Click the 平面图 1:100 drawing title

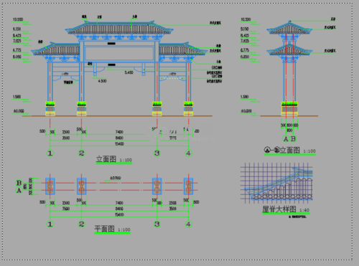pyautogui.click(x=112, y=229)
